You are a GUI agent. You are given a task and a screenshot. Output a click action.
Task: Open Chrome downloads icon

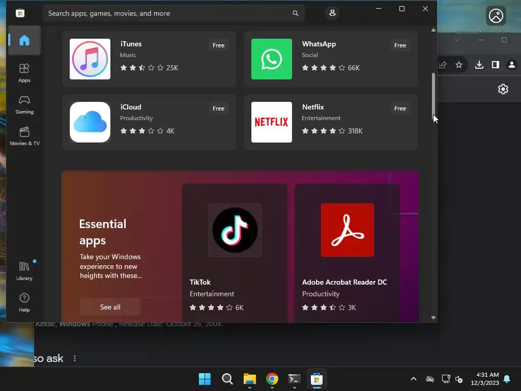coord(479,65)
